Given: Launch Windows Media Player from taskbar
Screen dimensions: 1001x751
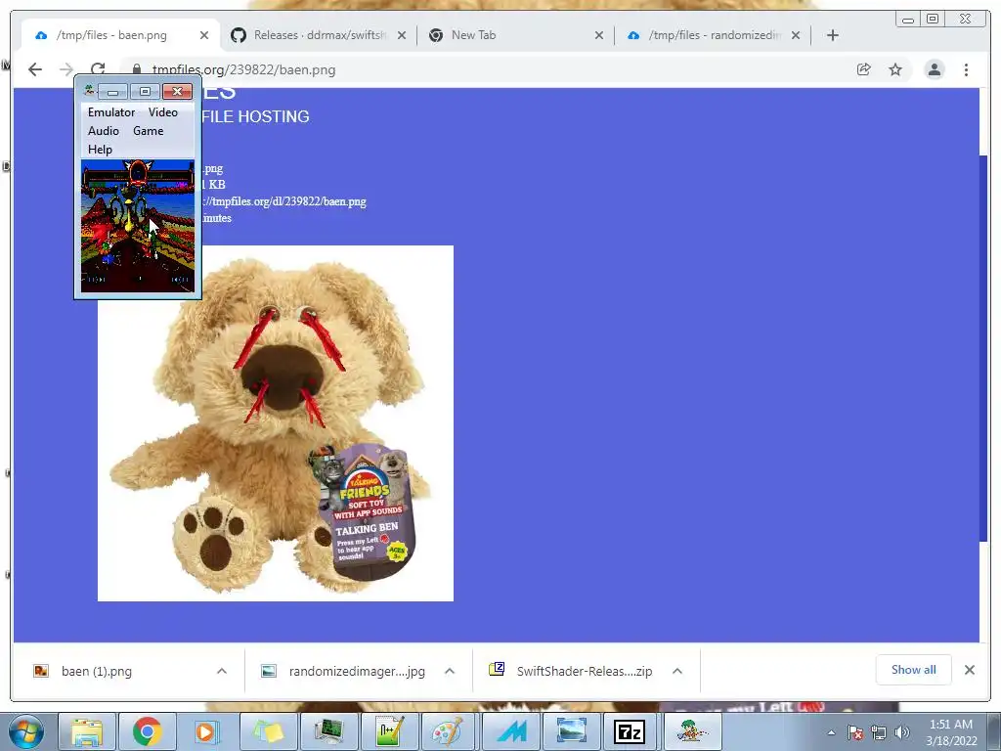Looking at the screenshot, I should 207,731.
